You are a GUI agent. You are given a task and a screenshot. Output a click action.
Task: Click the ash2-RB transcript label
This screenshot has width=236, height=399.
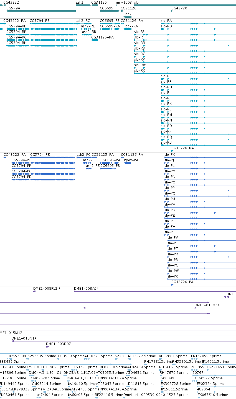tap(89, 32)
